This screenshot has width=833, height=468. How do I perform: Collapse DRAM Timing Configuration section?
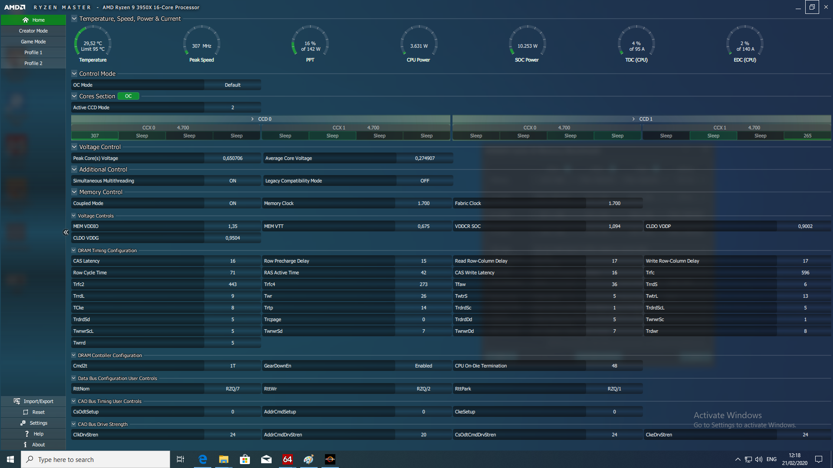pos(74,250)
